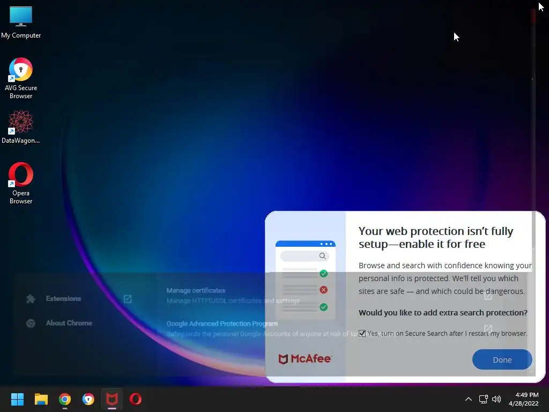Image resolution: width=549 pixels, height=412 pixels.
Task: Open File Explorer from the taskbar
Action: 41,399
